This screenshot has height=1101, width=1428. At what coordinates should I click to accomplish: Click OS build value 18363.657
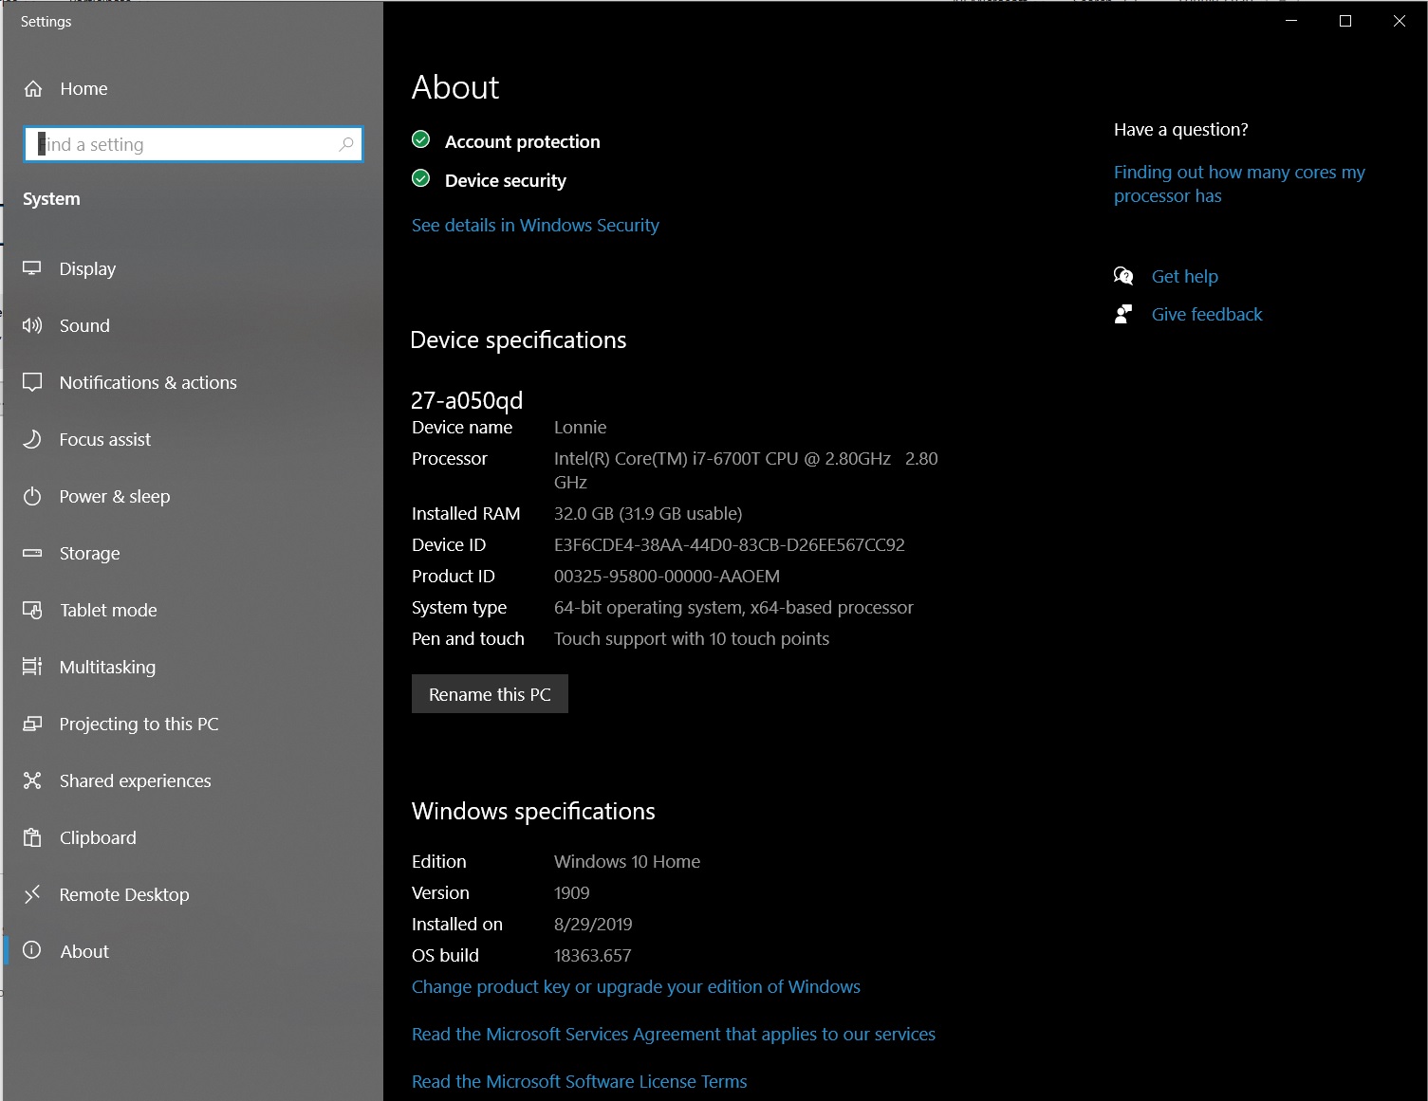(592, 955)
